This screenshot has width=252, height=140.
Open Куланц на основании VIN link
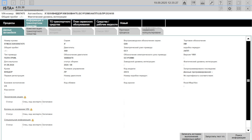(x=17, y=109)
